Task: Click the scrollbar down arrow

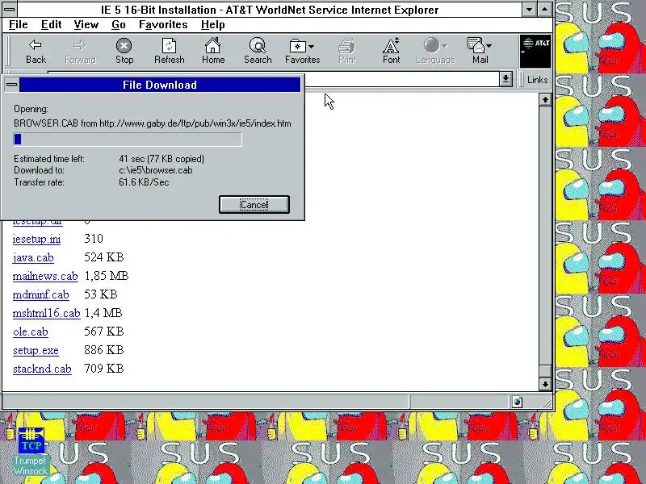Action: 545,385
